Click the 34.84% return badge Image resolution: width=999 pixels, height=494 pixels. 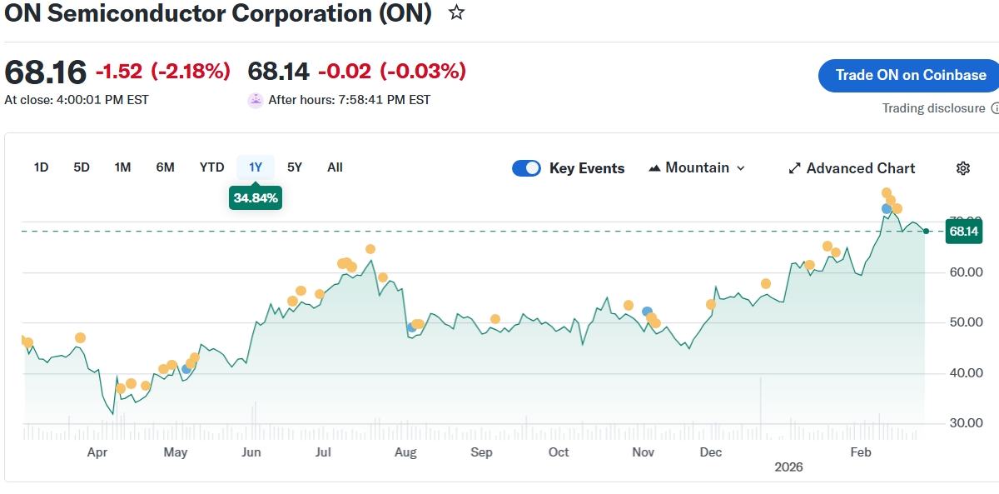[x=256, y=198]
